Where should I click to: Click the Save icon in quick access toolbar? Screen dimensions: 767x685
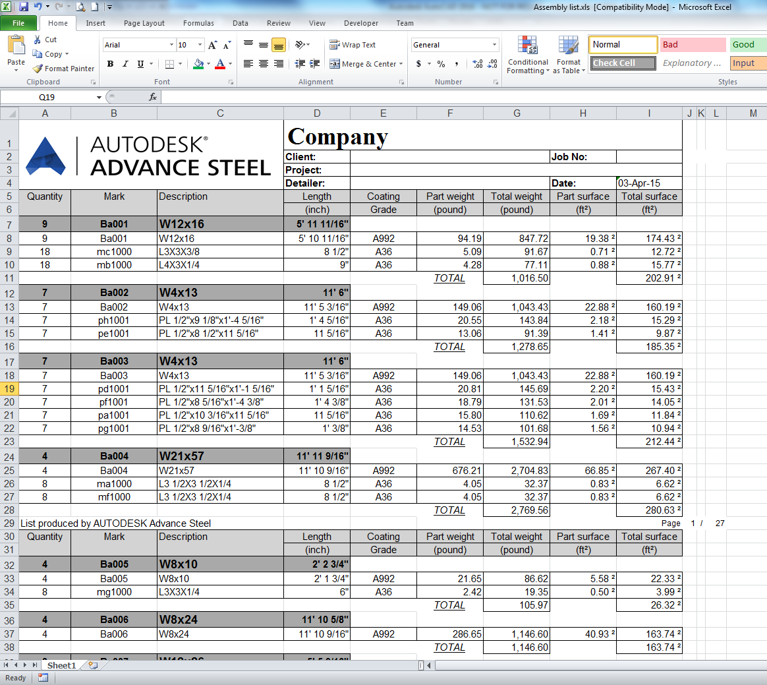(x=24, y=7)
